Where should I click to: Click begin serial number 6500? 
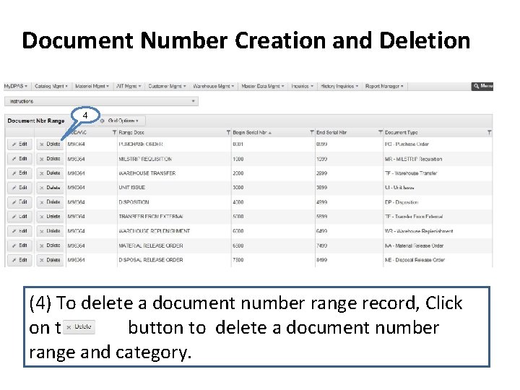[x=238, y=246]
